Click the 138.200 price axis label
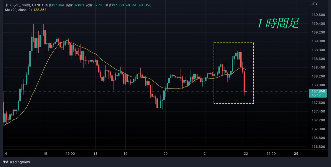Image resolution: width=331 pixels, height=167 pixels. point(318,76)
